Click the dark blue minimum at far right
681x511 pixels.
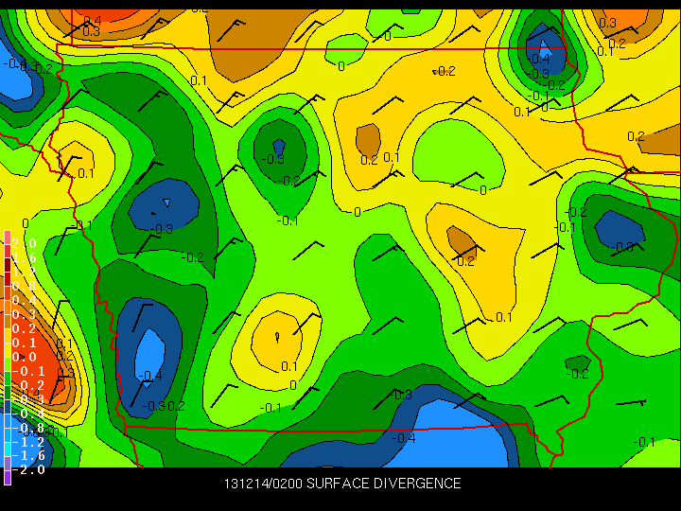620,229
